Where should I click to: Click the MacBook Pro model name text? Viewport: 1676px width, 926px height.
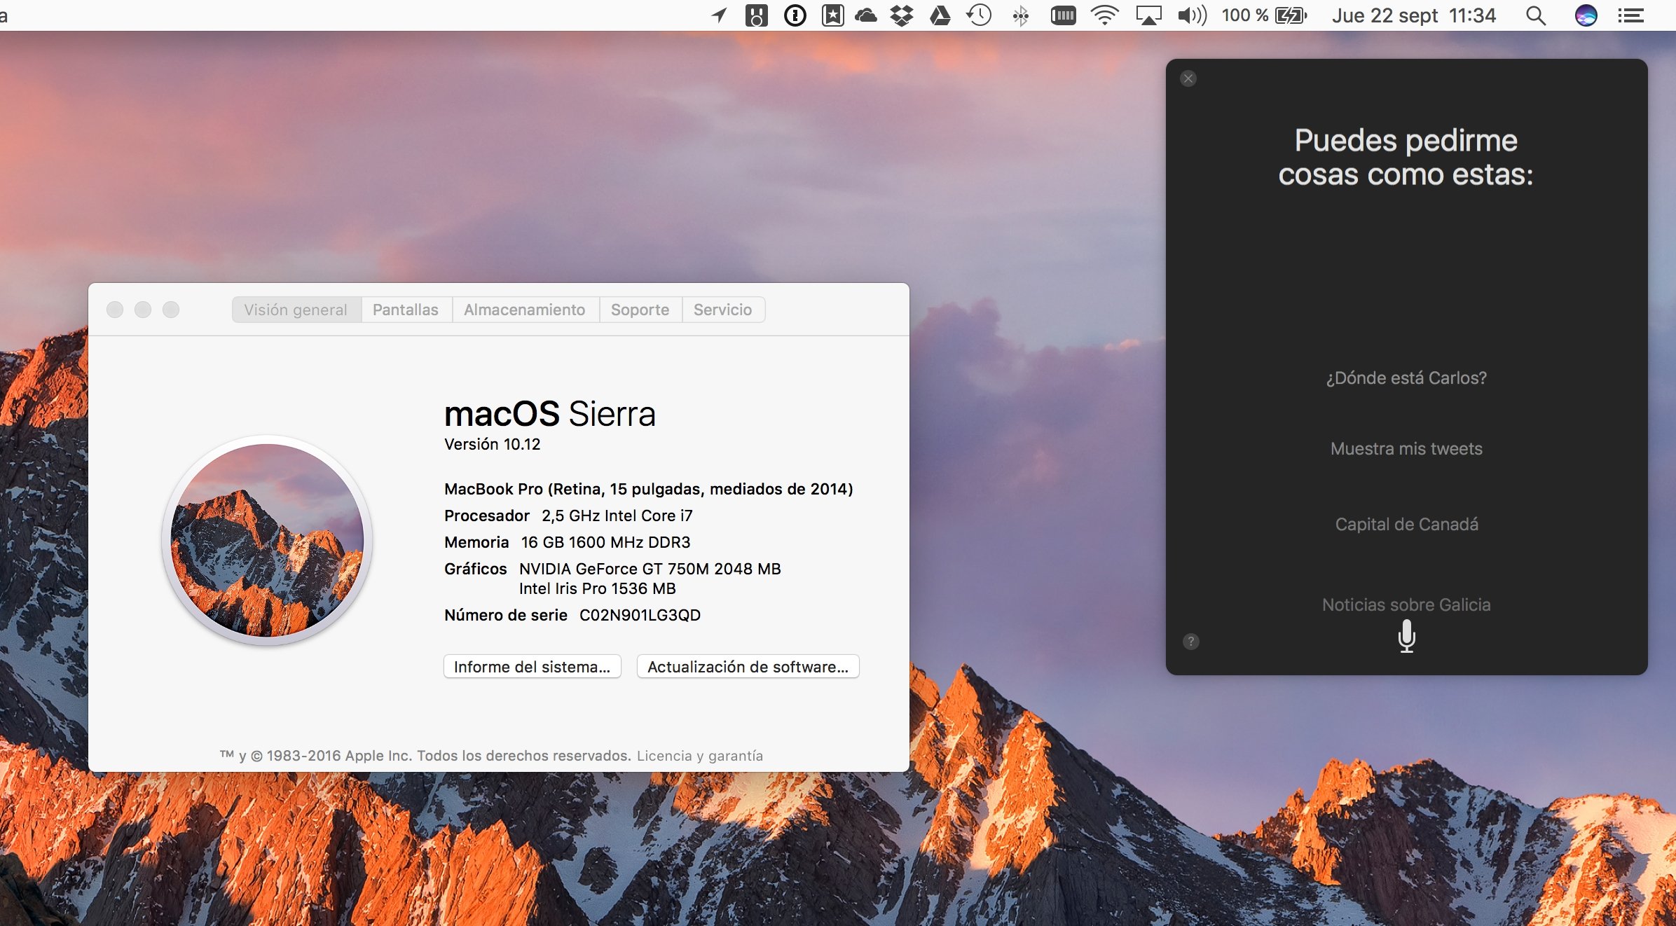[649, 489]
